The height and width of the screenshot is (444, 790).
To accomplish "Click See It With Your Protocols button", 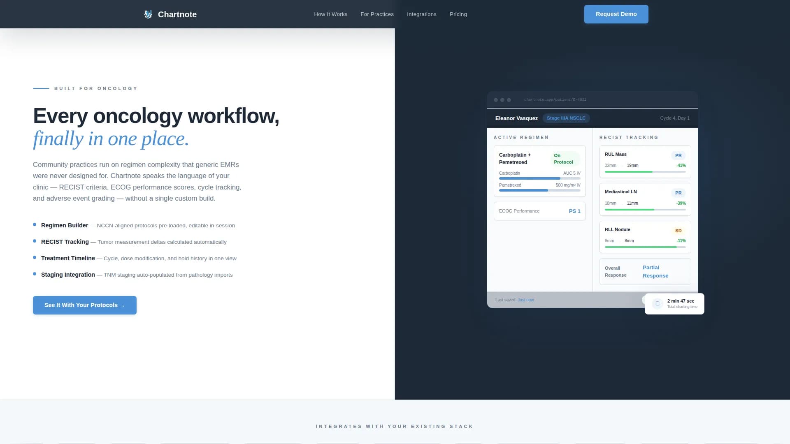I will [85, 305].
